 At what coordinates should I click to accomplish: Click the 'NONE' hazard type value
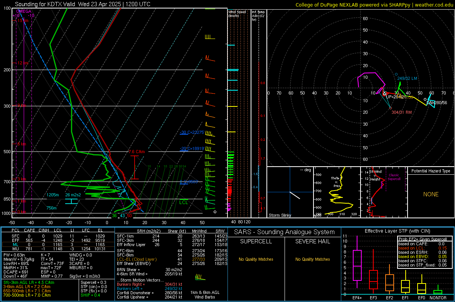tap(431, 194)
